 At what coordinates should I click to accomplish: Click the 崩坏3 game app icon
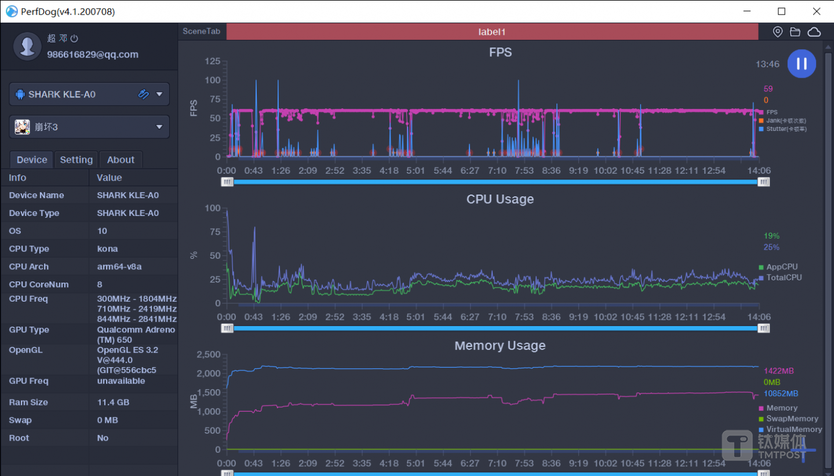click(x=22, y=127)
